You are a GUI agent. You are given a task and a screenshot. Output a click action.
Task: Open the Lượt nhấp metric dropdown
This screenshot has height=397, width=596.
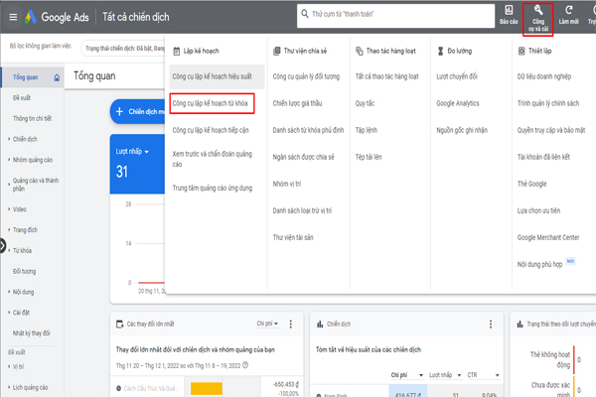[x=132, y=151]
